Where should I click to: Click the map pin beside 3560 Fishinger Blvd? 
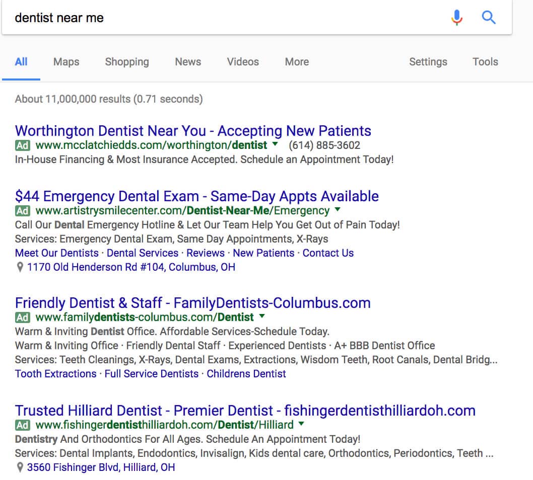20,467
